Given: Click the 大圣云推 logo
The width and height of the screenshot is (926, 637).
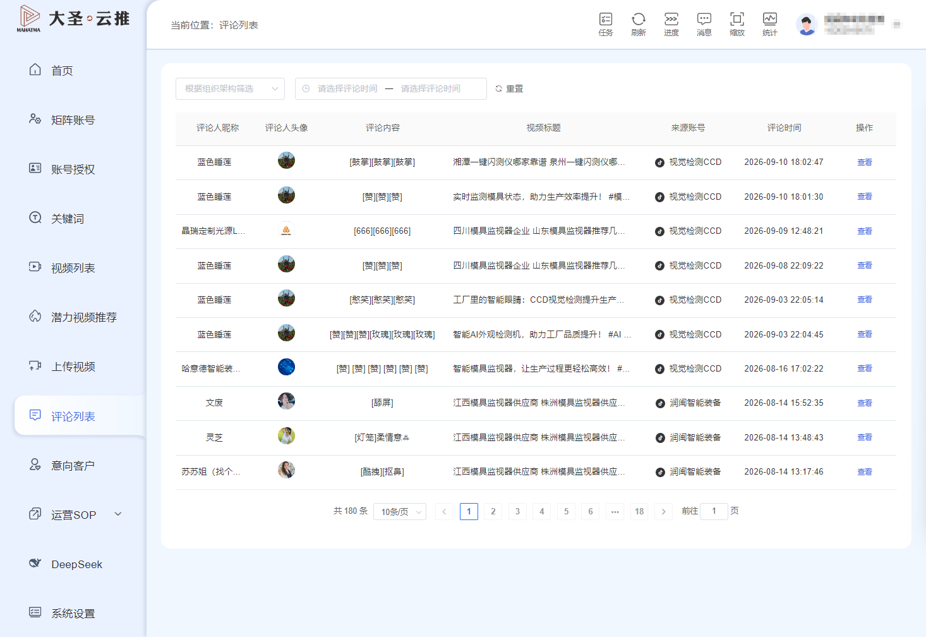Looking at the screenshot, I should (x=73, y=18).
